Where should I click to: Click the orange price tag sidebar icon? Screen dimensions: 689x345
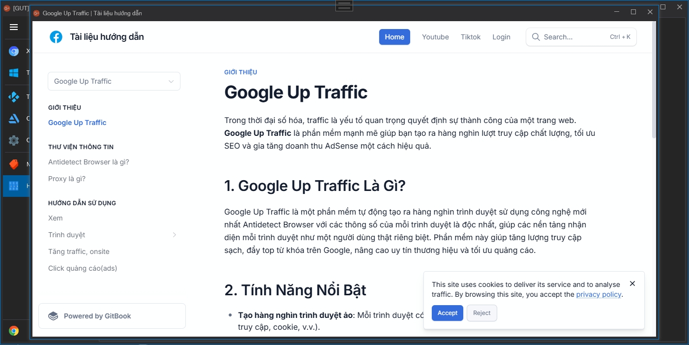point(14,164)
